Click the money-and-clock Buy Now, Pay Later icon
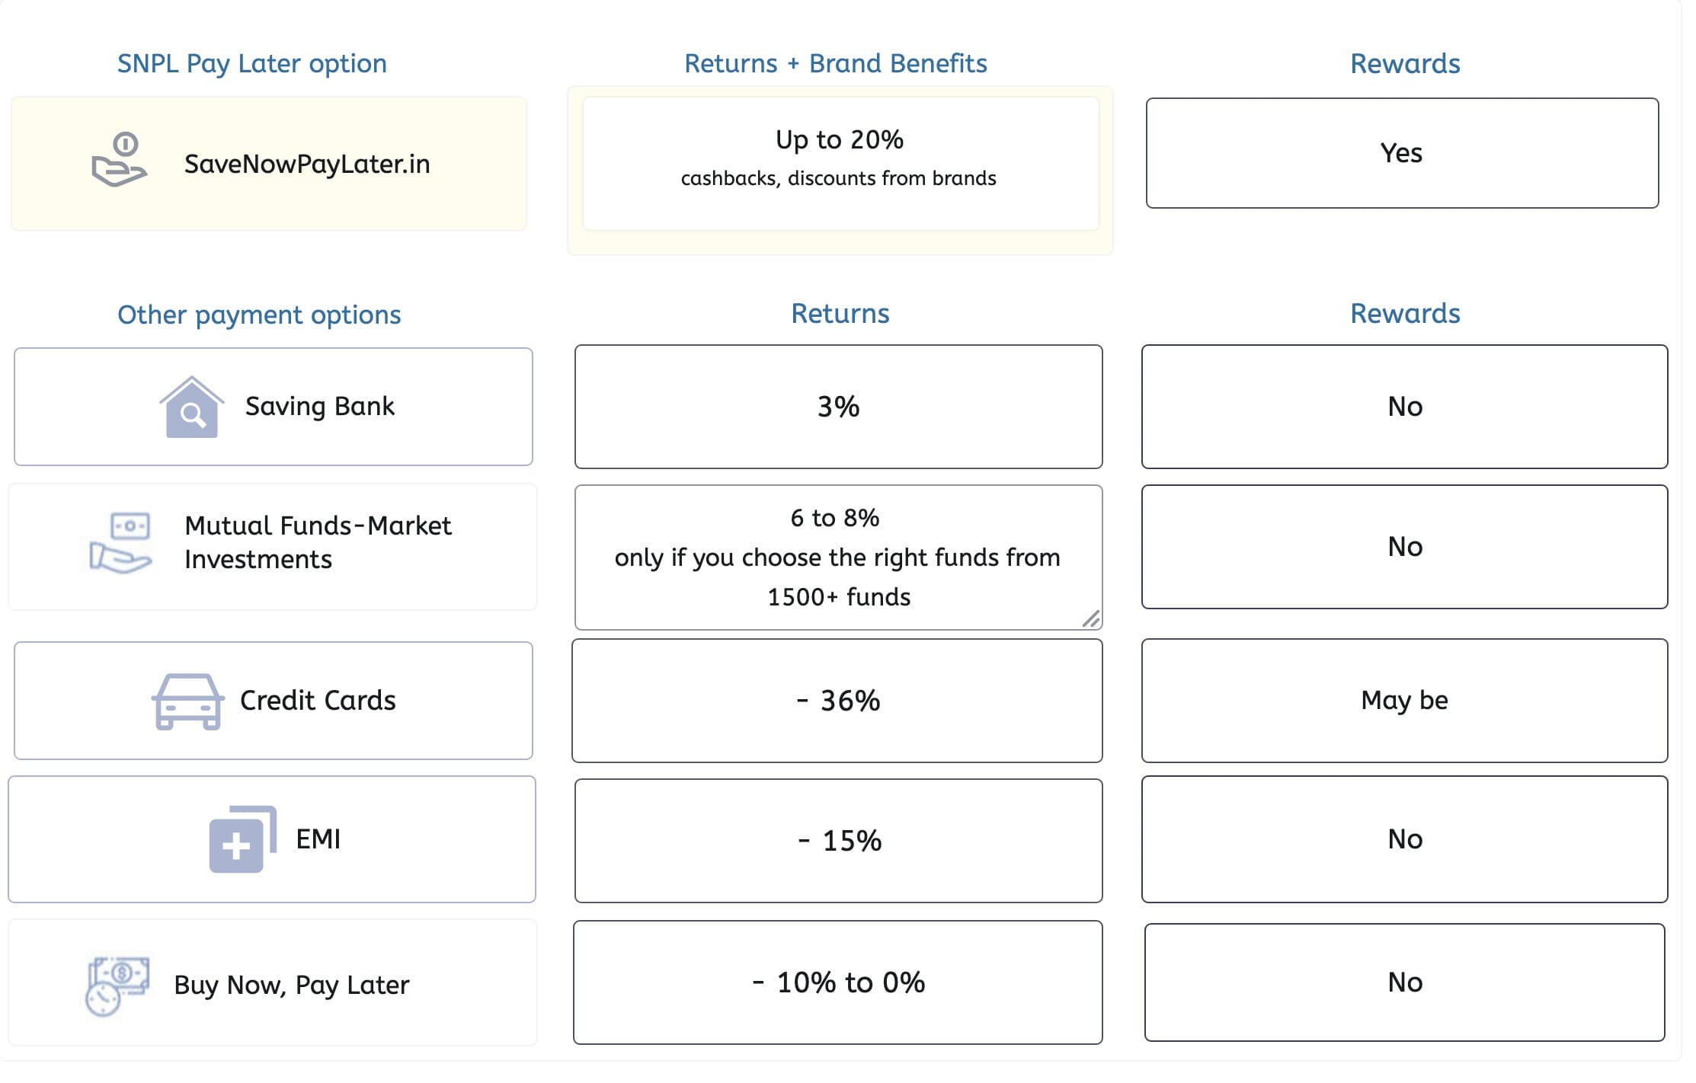1696x1083 pixels. click(117, 986)
